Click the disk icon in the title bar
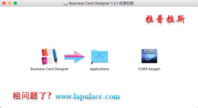This screenshot has width=198, height=108. tap(66, 3)
